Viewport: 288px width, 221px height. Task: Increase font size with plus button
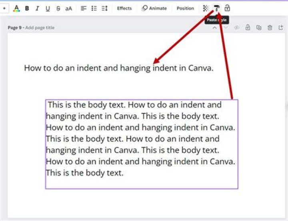coord(4,8)
